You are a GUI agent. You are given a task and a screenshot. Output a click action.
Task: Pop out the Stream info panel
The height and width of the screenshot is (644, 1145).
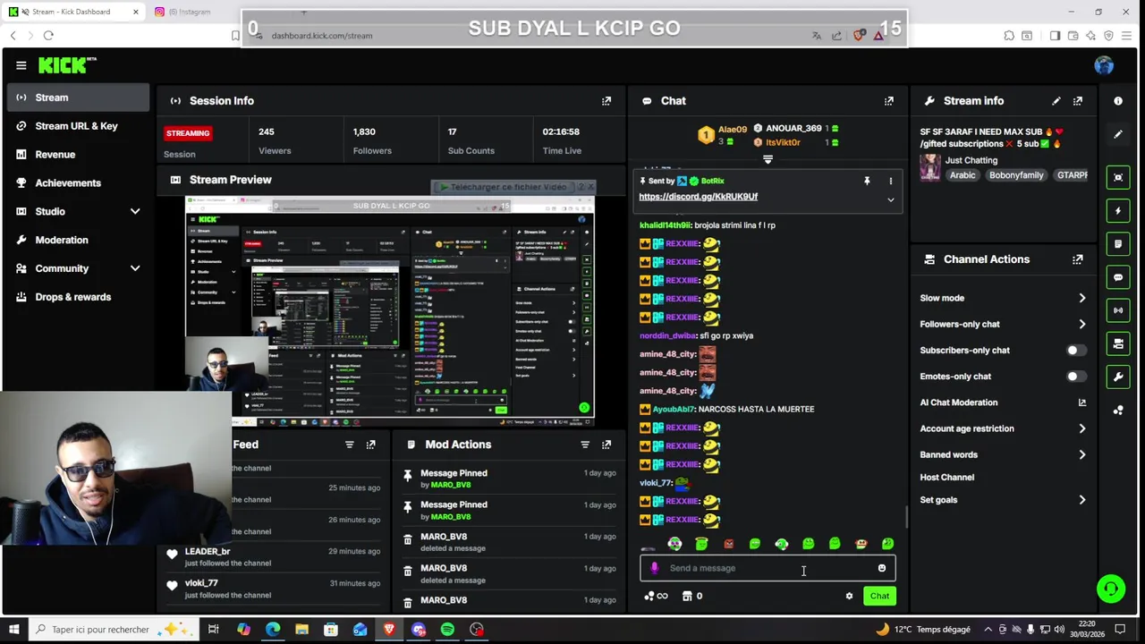1078,101
